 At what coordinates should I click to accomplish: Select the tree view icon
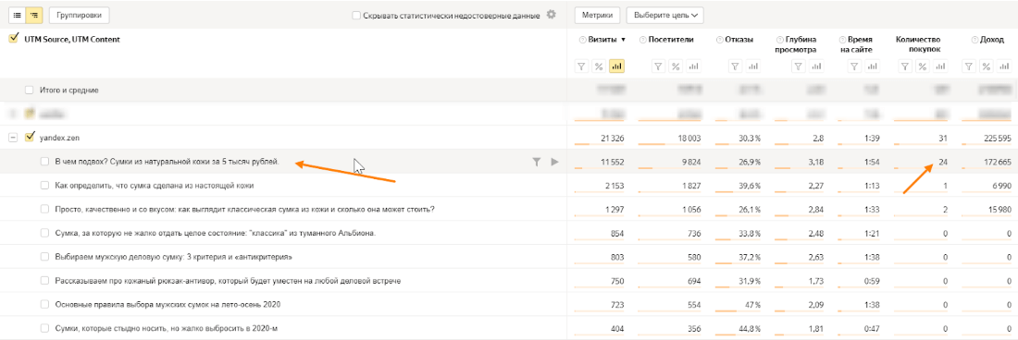[33, 14]
